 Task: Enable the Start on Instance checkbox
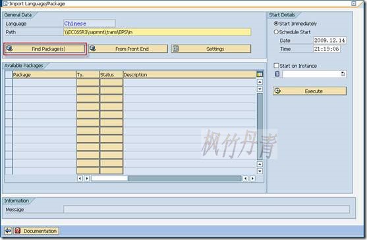276,66
